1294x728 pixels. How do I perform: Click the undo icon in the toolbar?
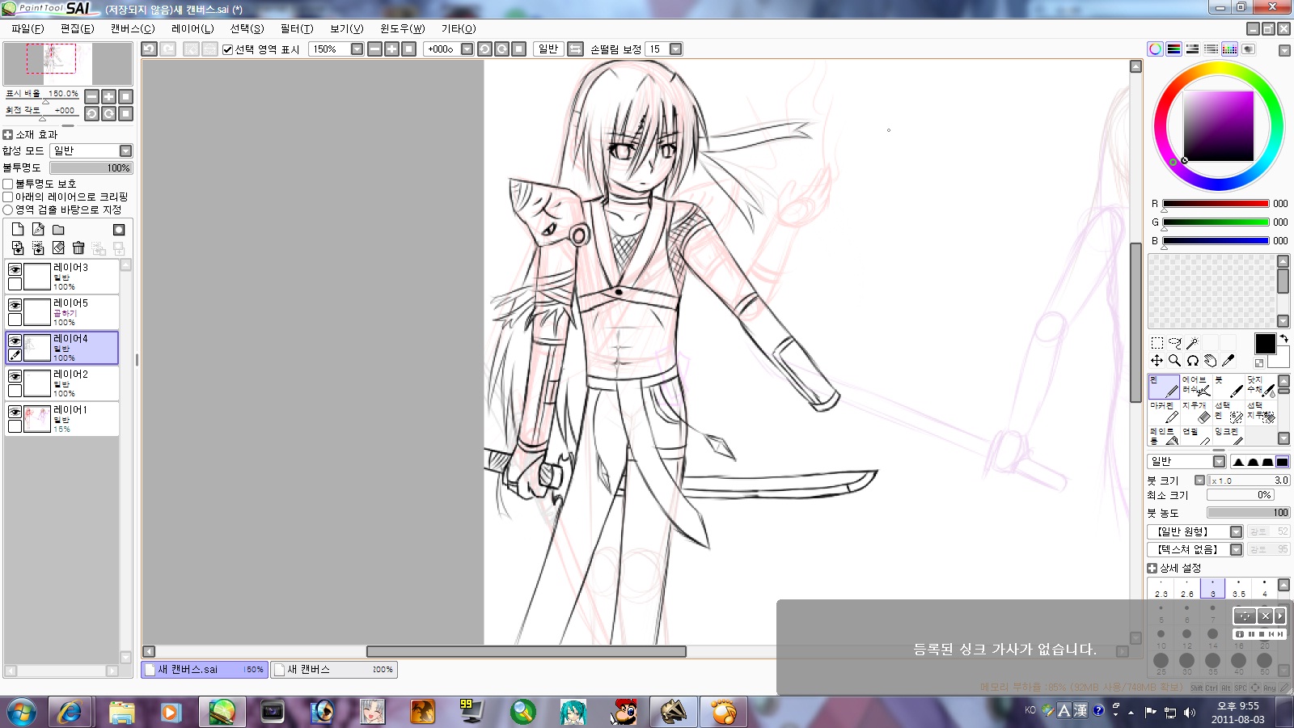[149, 49]
